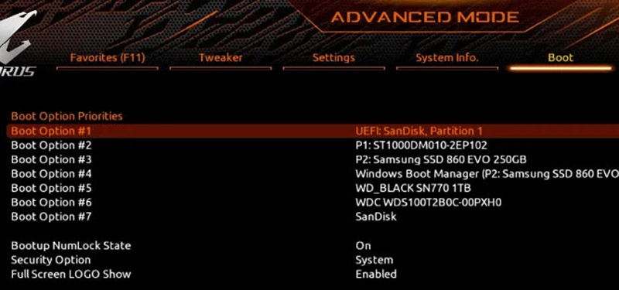This screenshot has width=619, height=290.
Task: Change Boot Option #2 ST1000DM010 value
Action: pyautogui.click(x=421, y=145)
